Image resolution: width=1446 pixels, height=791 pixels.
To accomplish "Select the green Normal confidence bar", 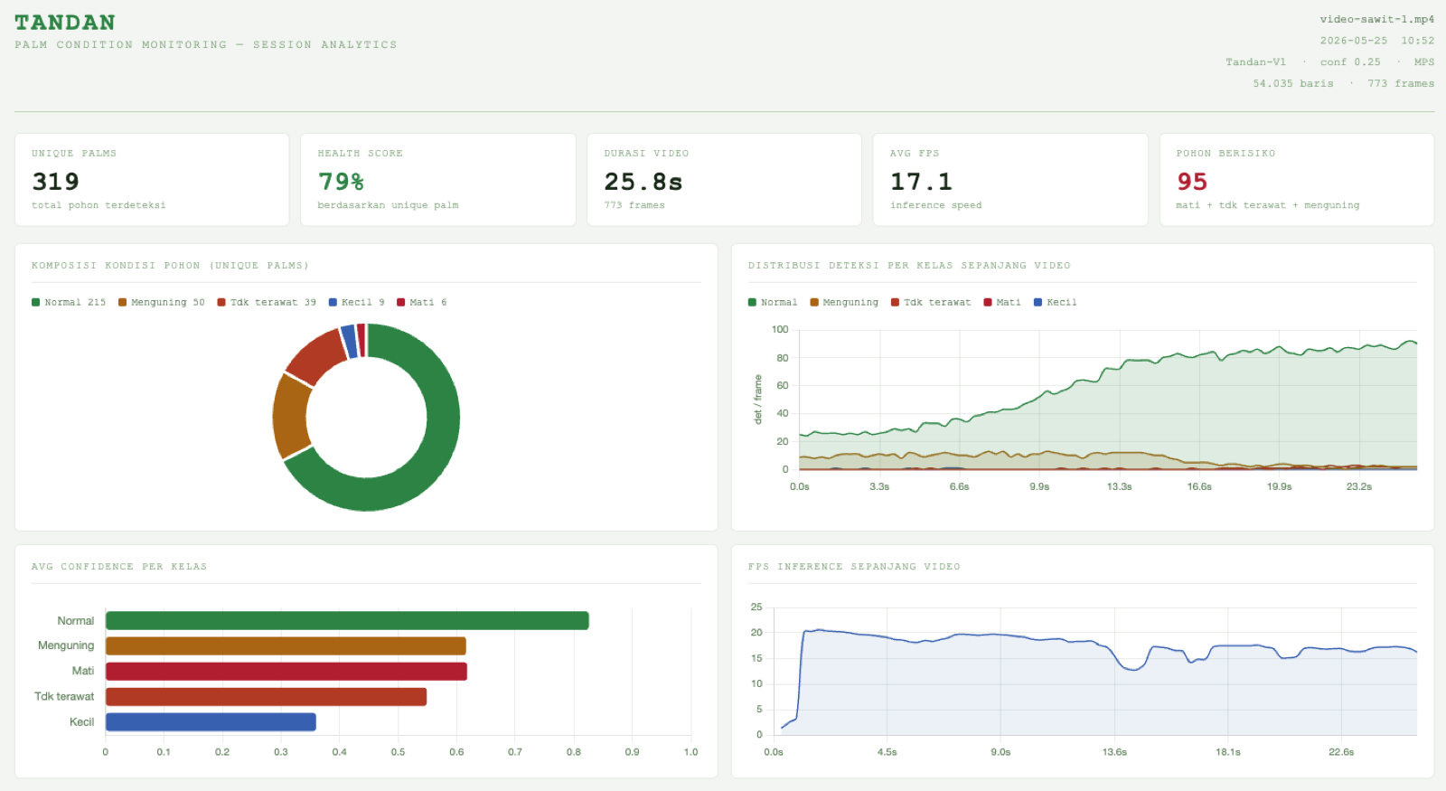I will pos(347,620).
